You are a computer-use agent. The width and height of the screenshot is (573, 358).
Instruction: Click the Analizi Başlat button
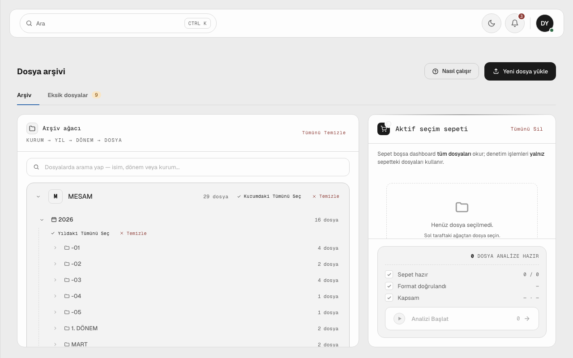click(462, 319)
